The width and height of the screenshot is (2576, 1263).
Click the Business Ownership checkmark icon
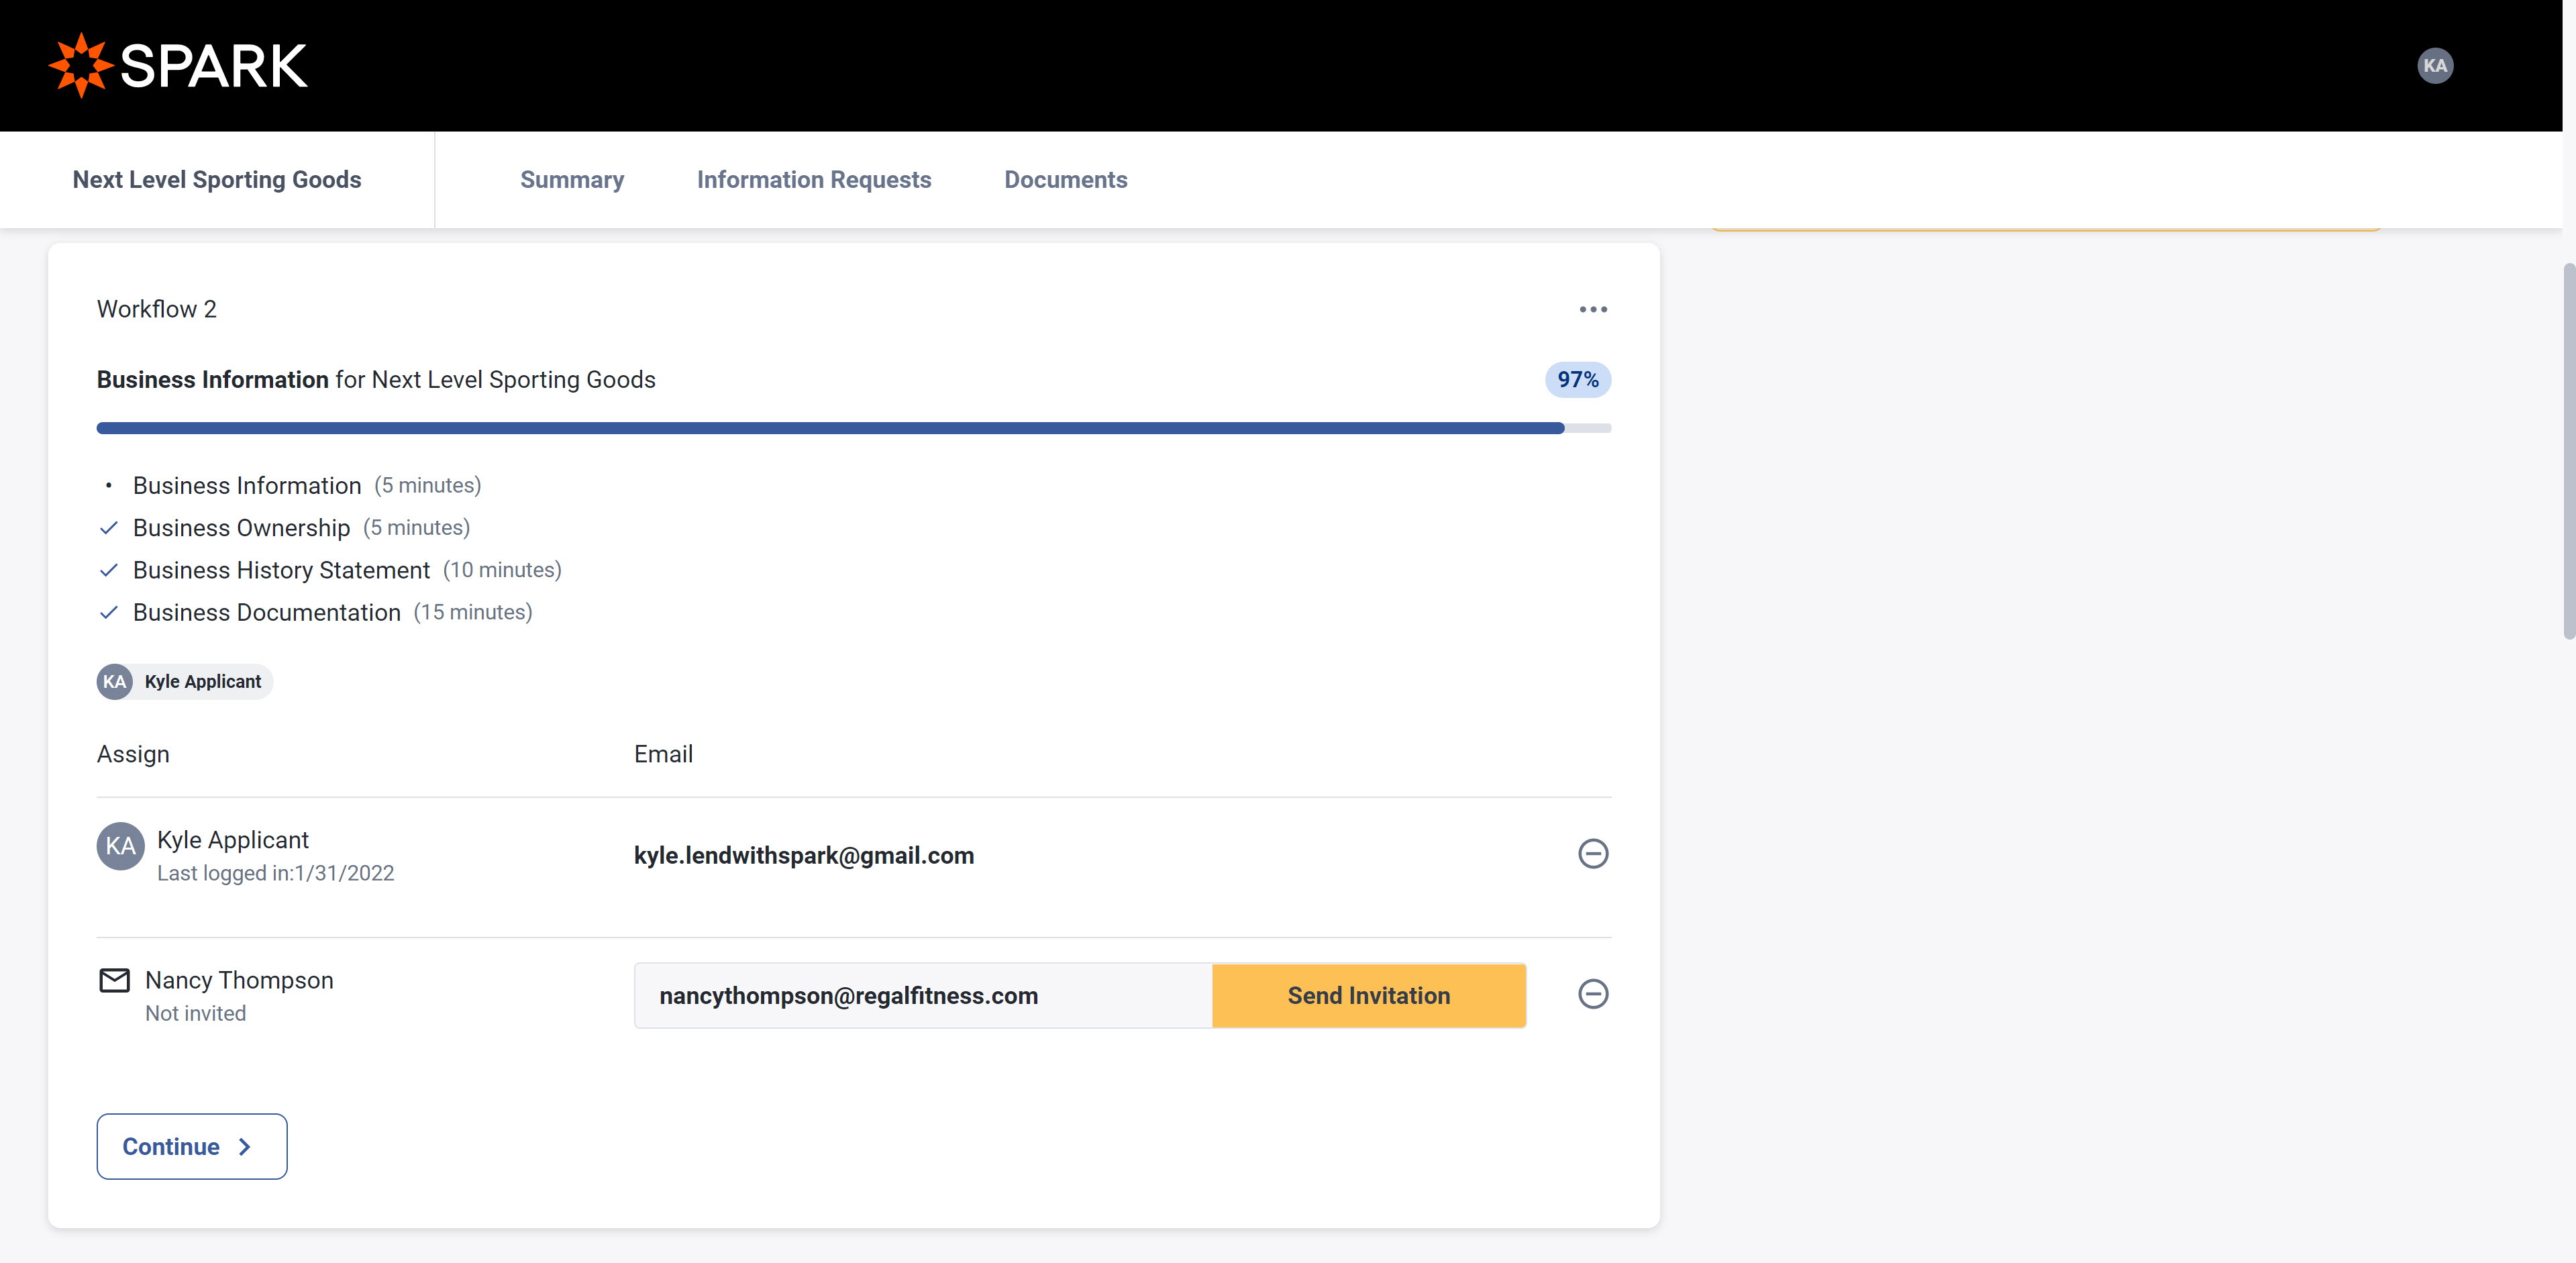(108, 528)
